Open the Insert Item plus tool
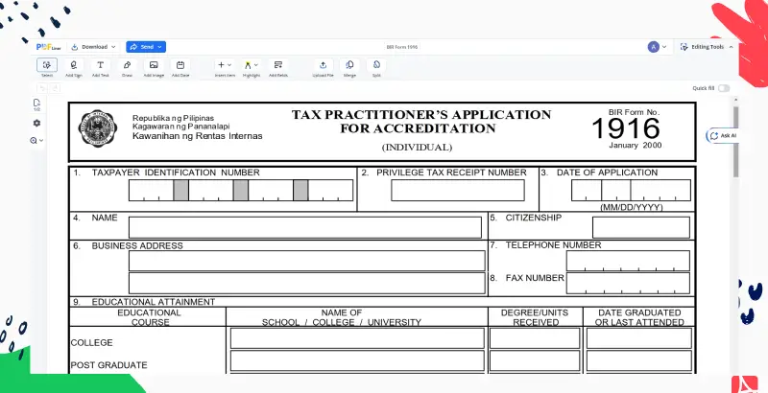The height and width of the screenshot is (393, 768). click(x=221, y=65)
